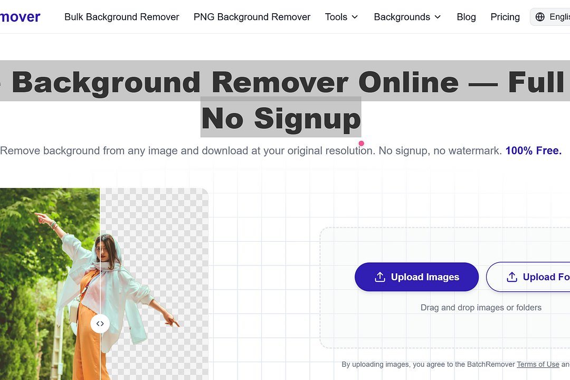Click the Upload Folder button
The width and height of the screenshot is (570, 380).
tap(528, 277)
